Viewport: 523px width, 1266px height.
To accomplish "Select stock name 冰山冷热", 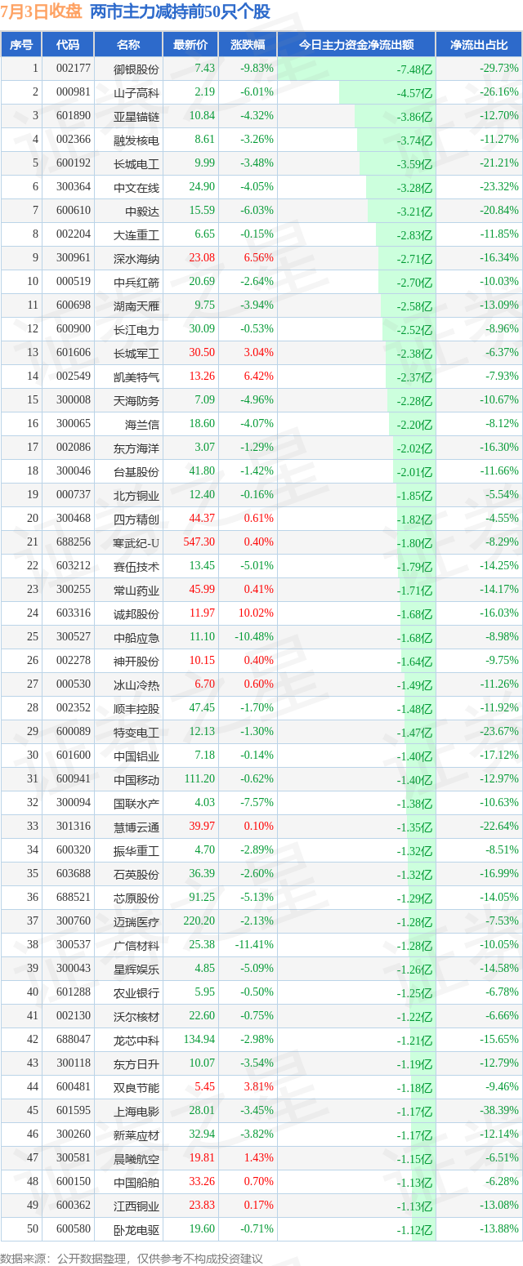I will [136, 684].
